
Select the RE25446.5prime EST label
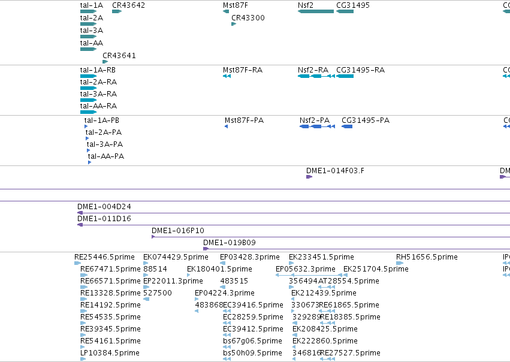104,257
